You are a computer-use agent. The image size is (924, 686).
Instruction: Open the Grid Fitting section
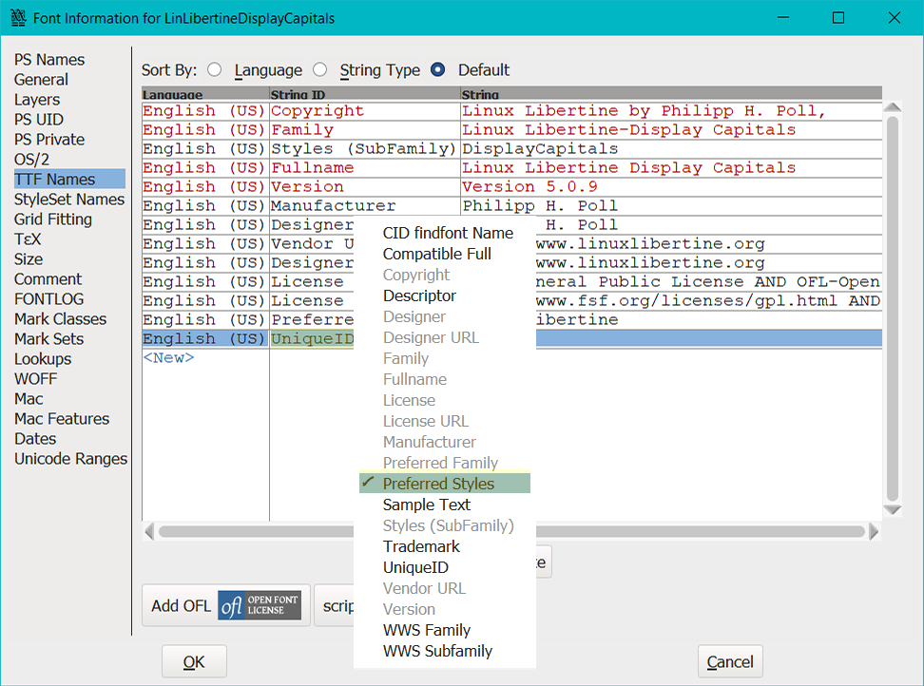pyautogui.click(x=53, y=219)
